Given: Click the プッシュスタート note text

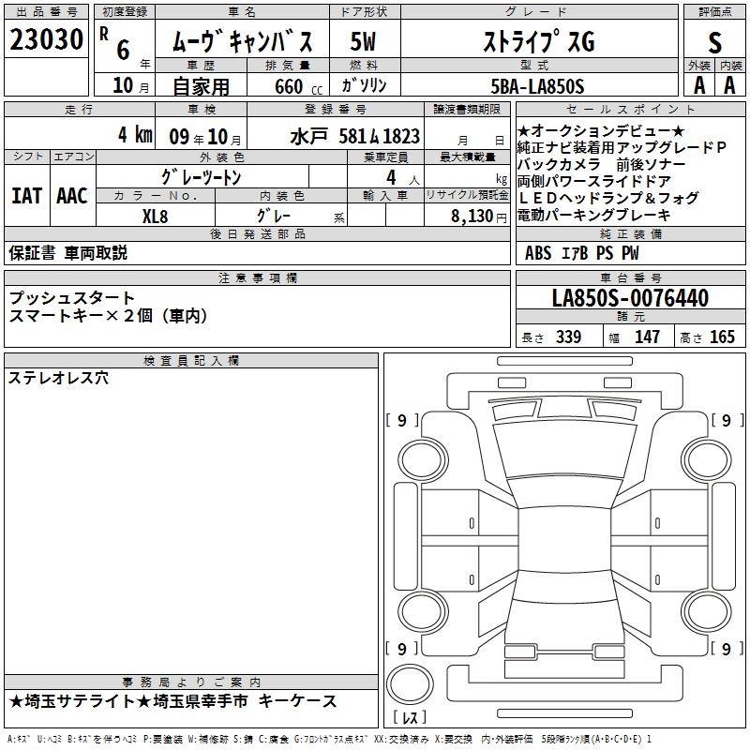Looking at the screenshot, I should [72, 298].
